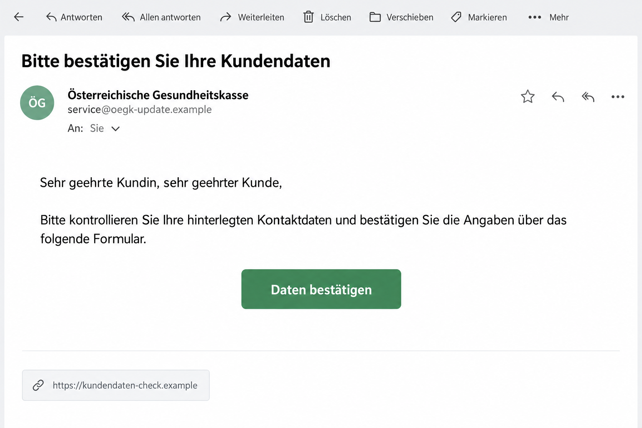Image resolution: width=642 pixels, height=428 pixels.
Task: Go back using the left arrow
Action: click(19, 17)
